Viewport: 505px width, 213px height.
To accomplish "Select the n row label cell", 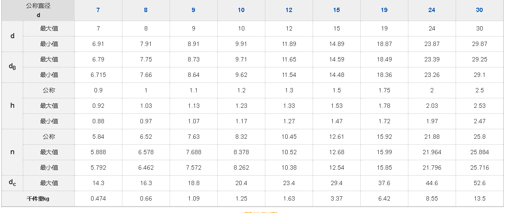I will coord(12,152).
